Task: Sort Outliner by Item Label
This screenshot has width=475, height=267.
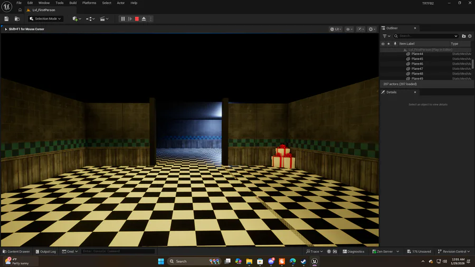Action: 407,44
